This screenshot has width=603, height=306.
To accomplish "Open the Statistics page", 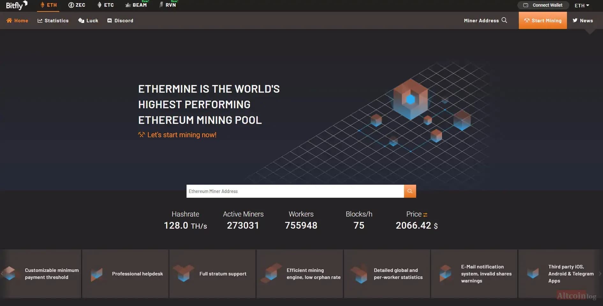I will [x=53, y=20].
